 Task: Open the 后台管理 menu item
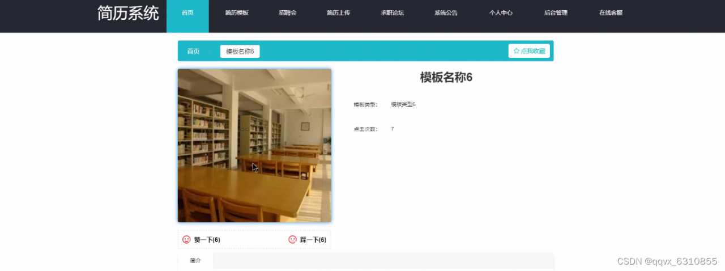click(x=556, y=13)
